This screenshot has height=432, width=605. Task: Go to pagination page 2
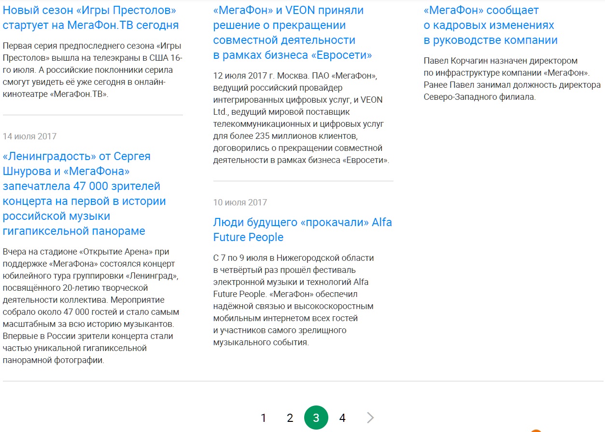(x=290, y=418)
